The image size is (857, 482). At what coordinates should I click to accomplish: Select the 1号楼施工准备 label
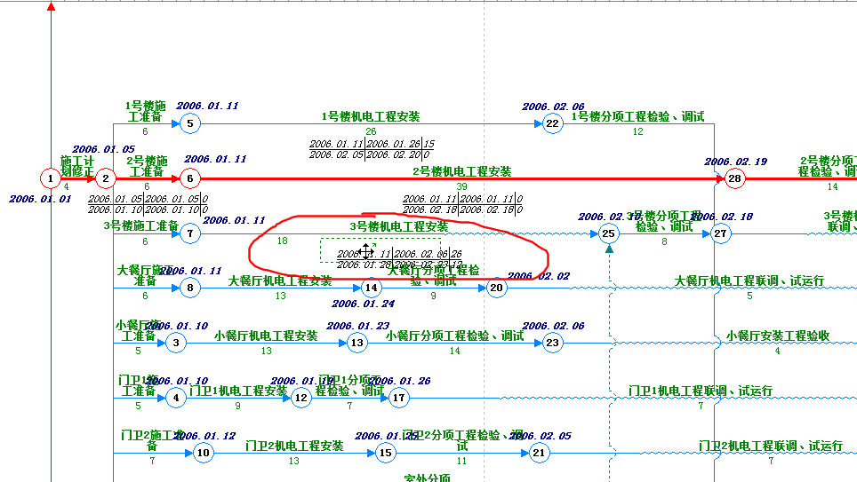tap(145, 111)
